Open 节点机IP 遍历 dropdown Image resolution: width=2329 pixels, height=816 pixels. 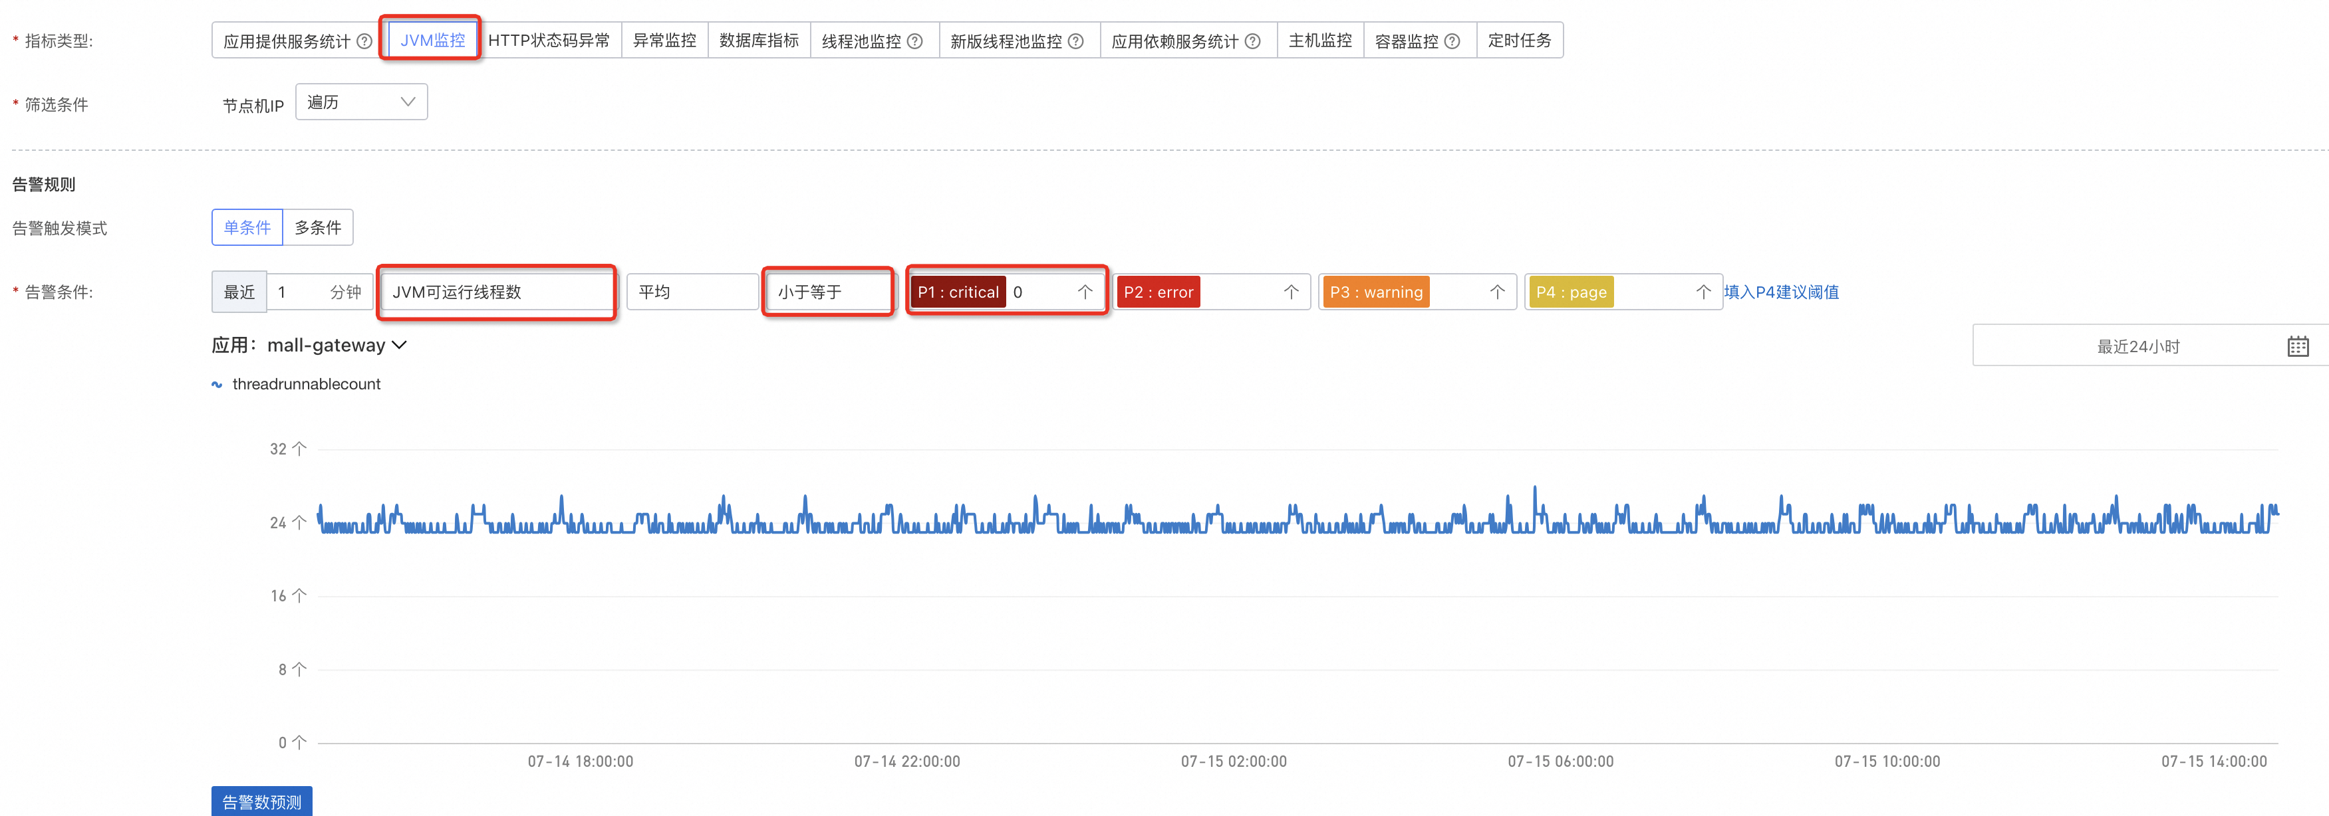coord(362,102)
